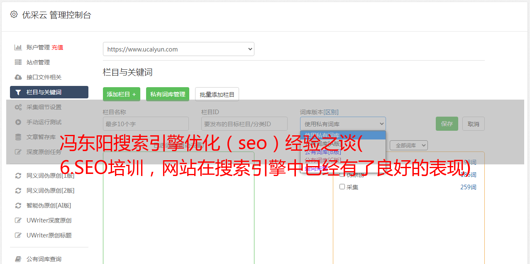
Task: Open 站点管理 via its server icon
Action: point(18,62)
